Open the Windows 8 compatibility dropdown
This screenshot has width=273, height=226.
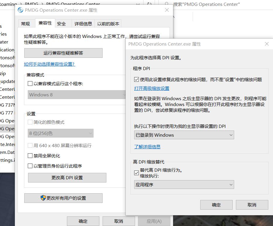point(77,95)
